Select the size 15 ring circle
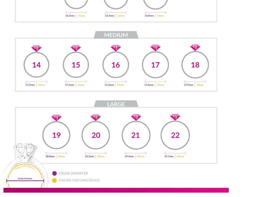Image resolution: width=260 pixels, height=197 pixels. pos(76,65)
